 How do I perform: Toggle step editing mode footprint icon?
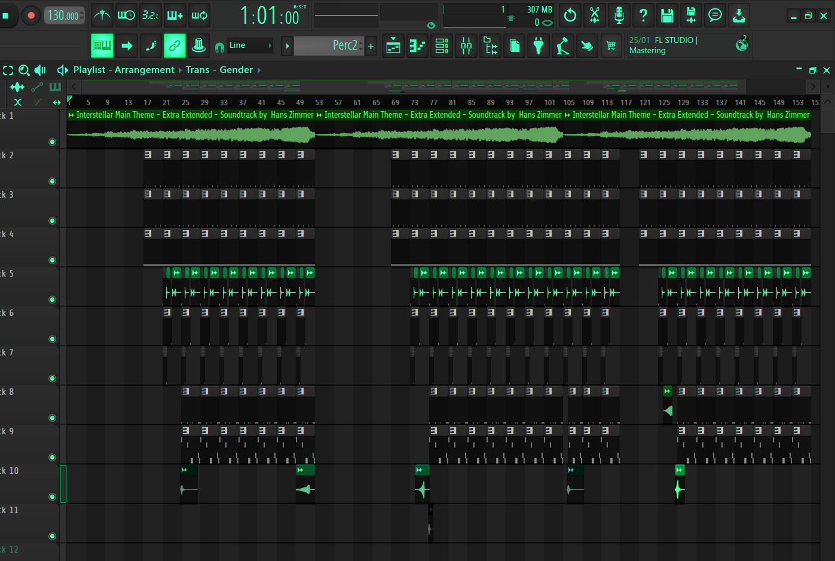coord(151,45)
